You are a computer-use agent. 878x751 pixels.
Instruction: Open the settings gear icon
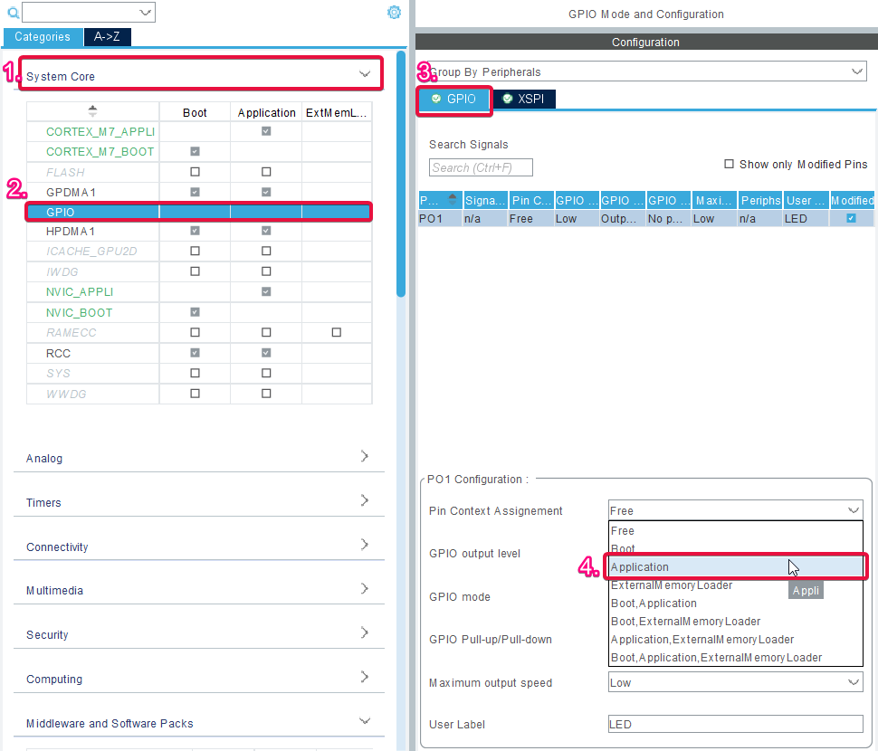point(395,13)
